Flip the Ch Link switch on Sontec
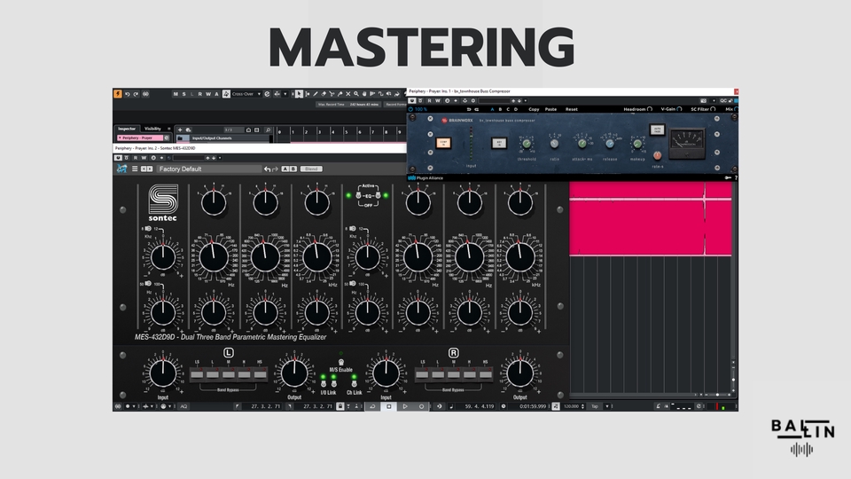This screenshot has height=479, width=851. pos(354,384)
